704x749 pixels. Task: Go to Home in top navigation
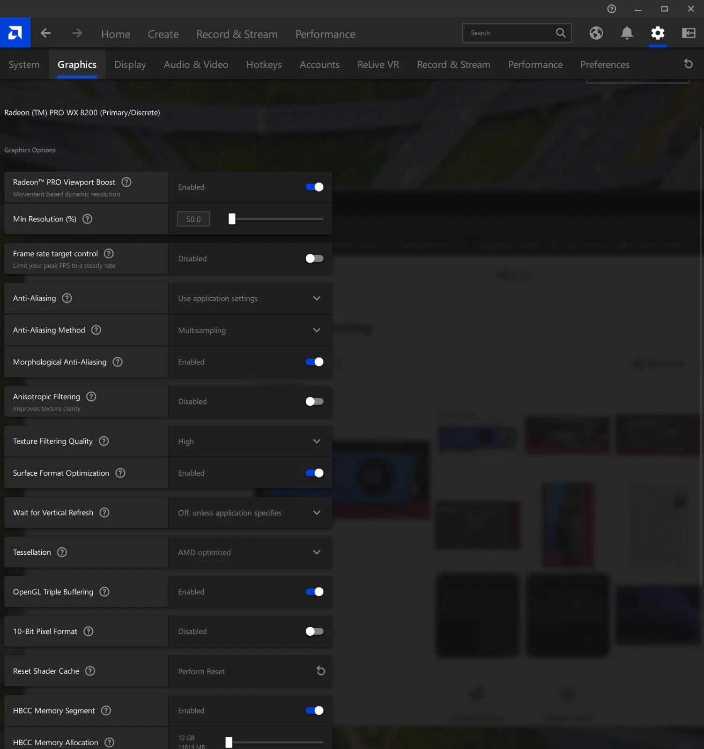coord(116,34)
